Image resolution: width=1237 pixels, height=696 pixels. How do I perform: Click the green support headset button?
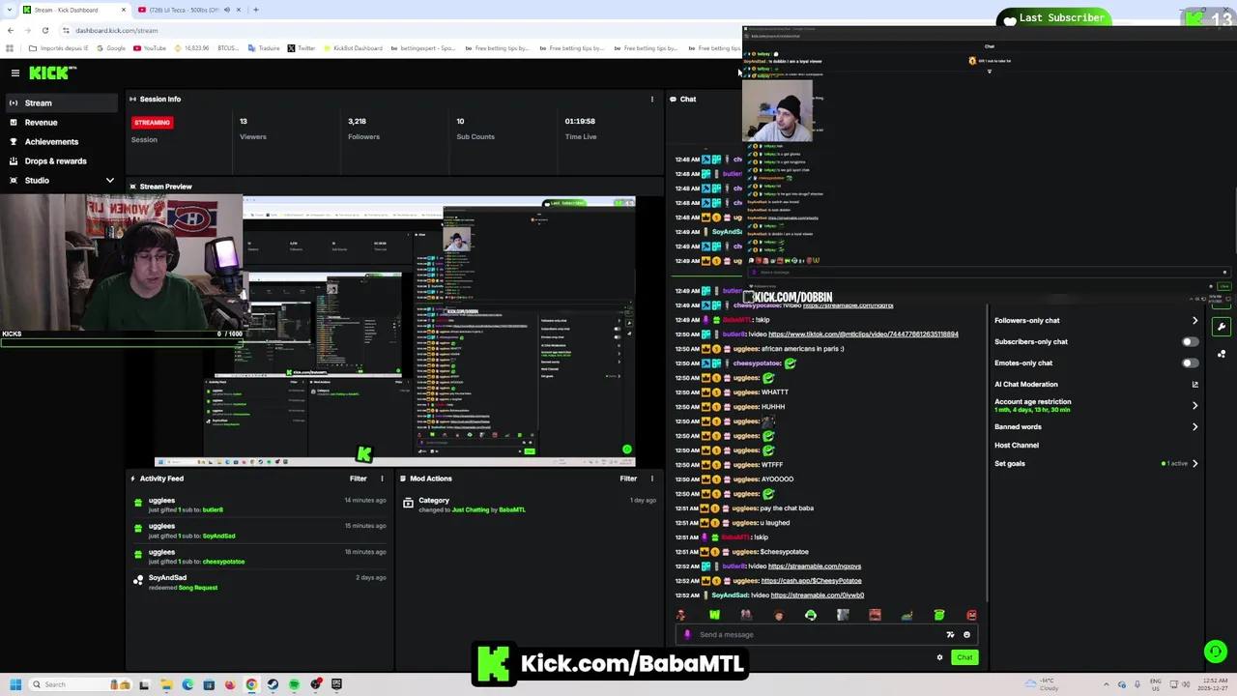click(1215, 652)
